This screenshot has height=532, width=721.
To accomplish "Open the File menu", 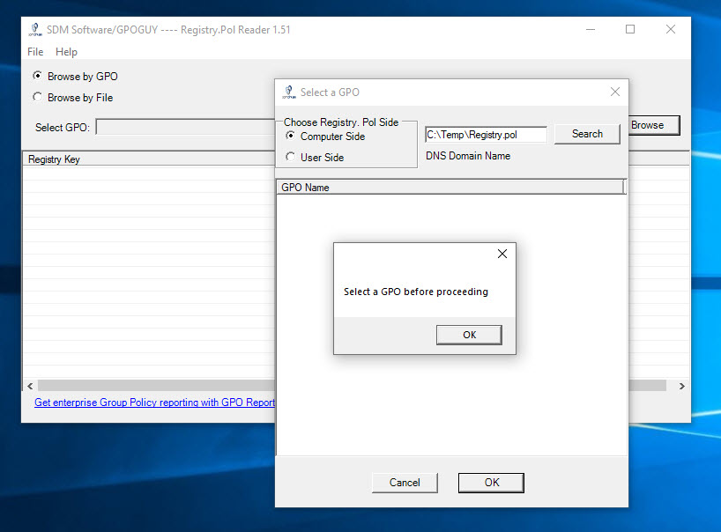I will [x=35, y=52].
